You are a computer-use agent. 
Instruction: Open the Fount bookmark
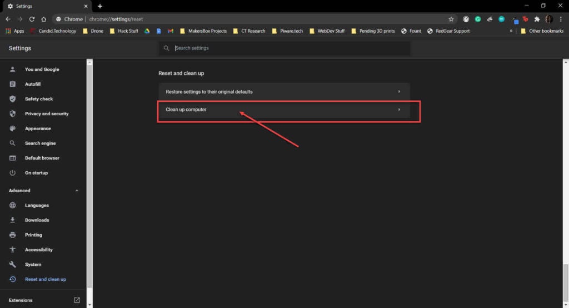pos(411,31)
